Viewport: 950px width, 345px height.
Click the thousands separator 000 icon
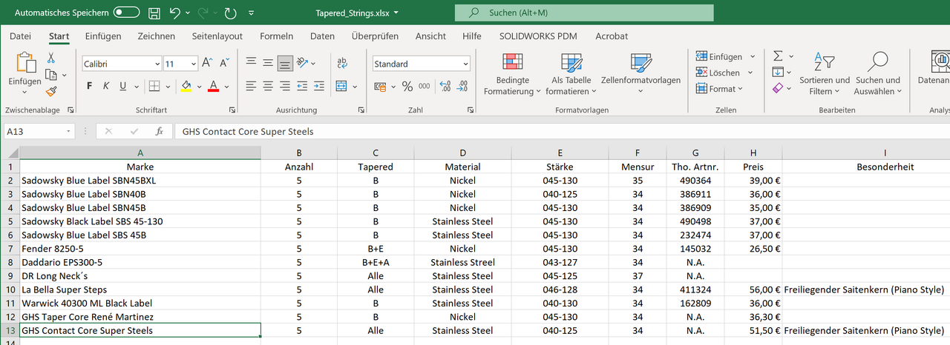tap(425, 86)
